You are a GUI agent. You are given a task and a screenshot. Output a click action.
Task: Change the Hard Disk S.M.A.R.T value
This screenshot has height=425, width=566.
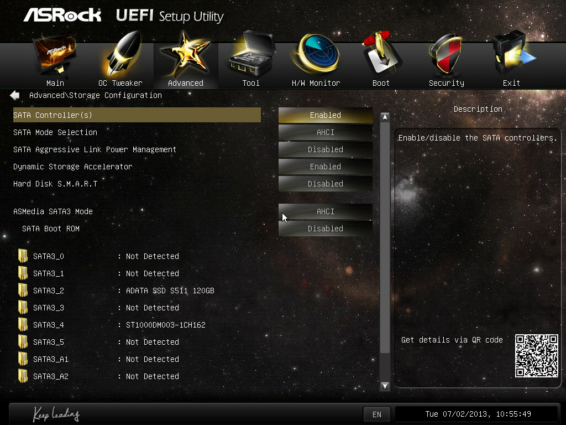(x=325, y=184)
